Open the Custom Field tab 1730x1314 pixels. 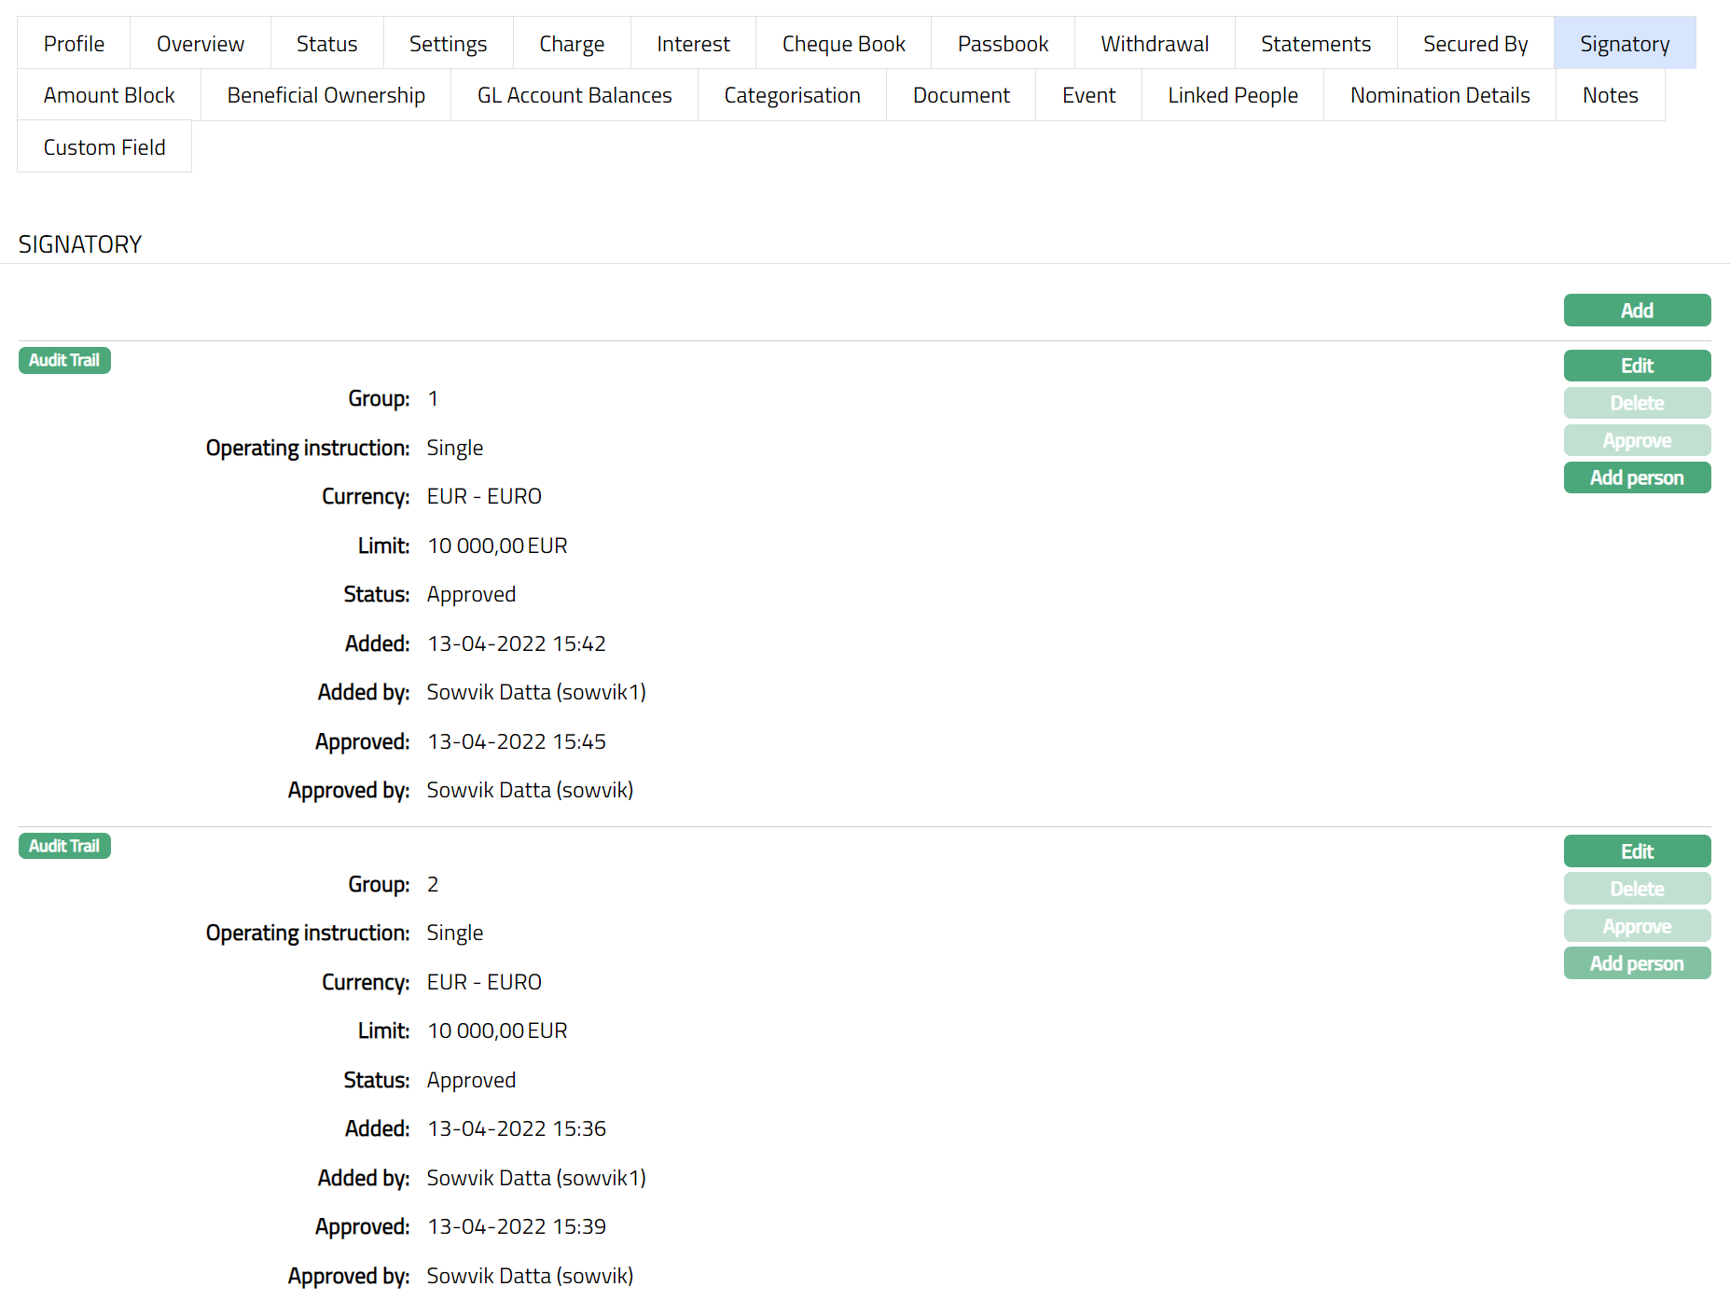(x=104, y=147)
